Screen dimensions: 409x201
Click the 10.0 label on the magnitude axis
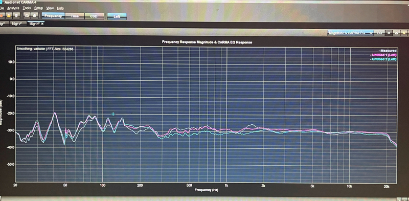(x=11, y=62)
